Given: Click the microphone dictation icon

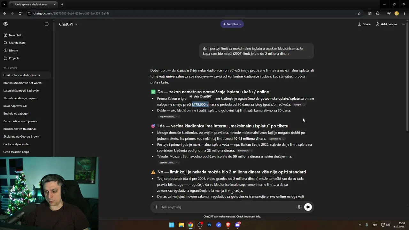Looking at the screenshot, I should click(299, 207).
